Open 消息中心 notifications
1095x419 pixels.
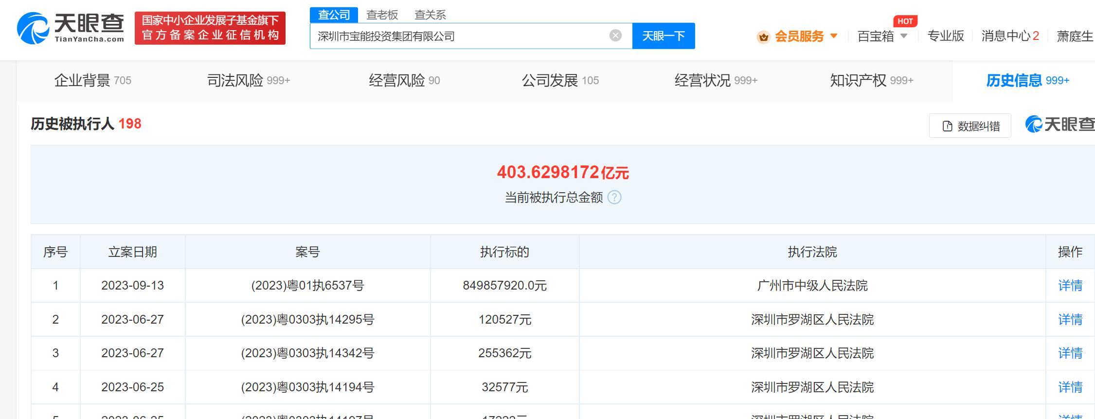pyautogui.click(x=1010, y=36)
